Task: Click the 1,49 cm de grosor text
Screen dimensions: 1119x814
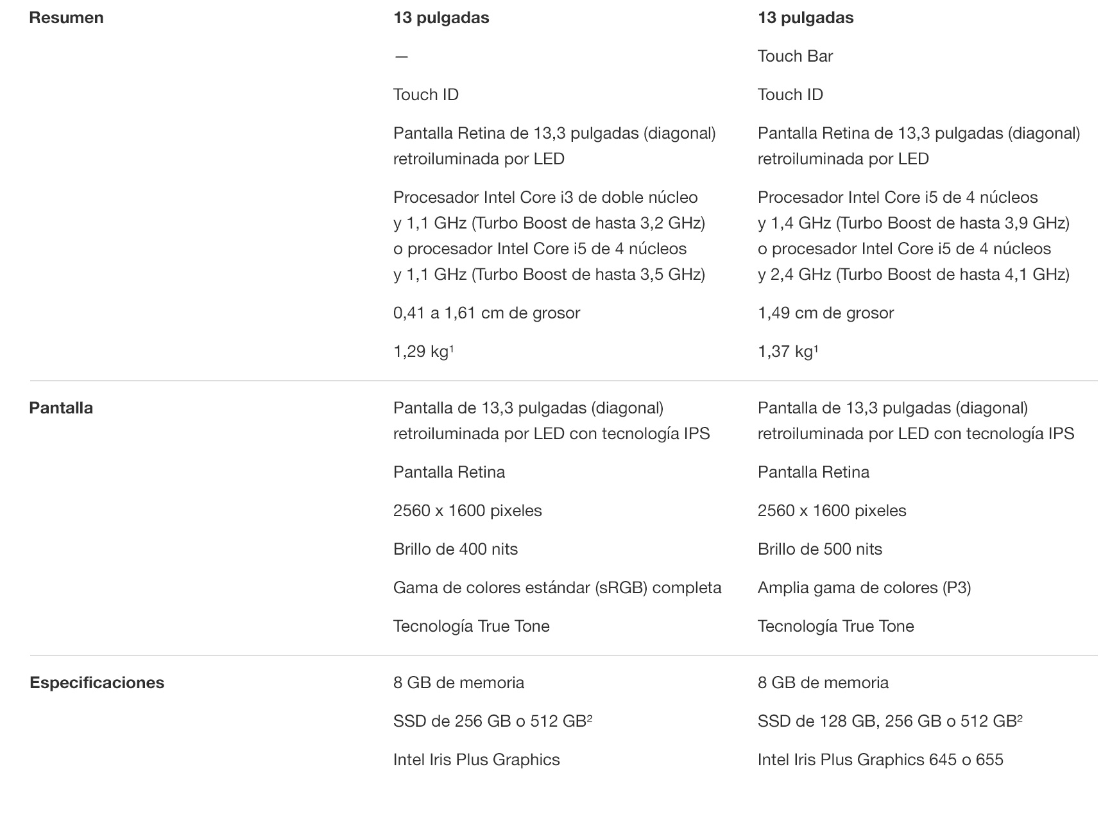Action: [x=826, y=313]
